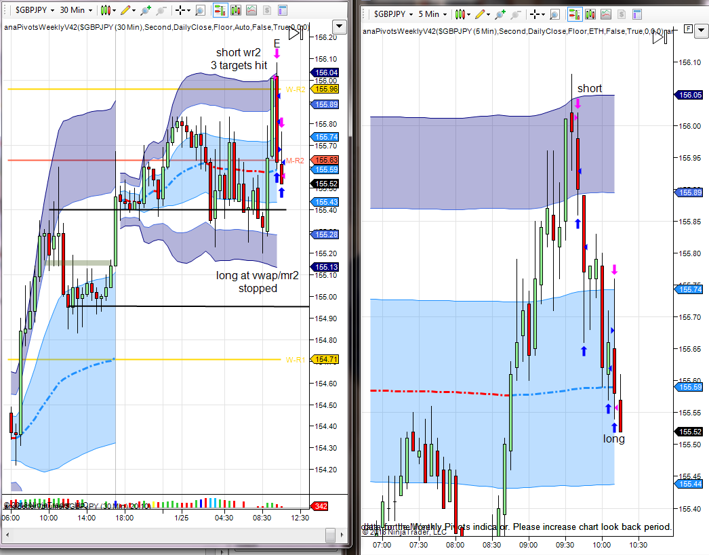
Task: Click the horizontal scrollbar thumb in 30 Min chart
Action: (331, 535)
